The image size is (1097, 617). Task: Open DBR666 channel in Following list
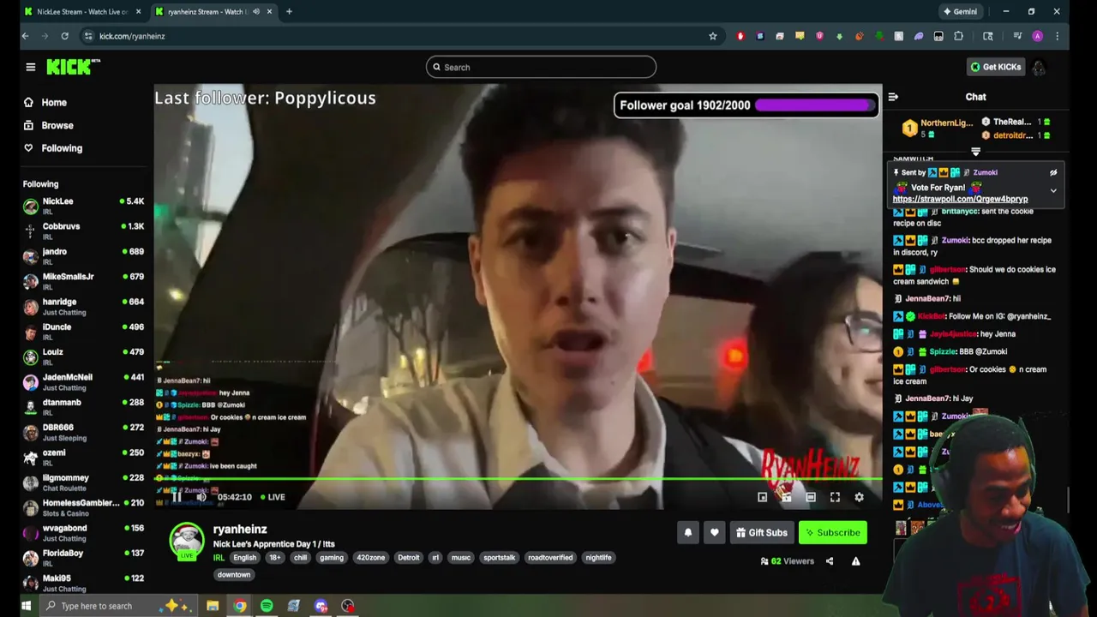point(83,432)
